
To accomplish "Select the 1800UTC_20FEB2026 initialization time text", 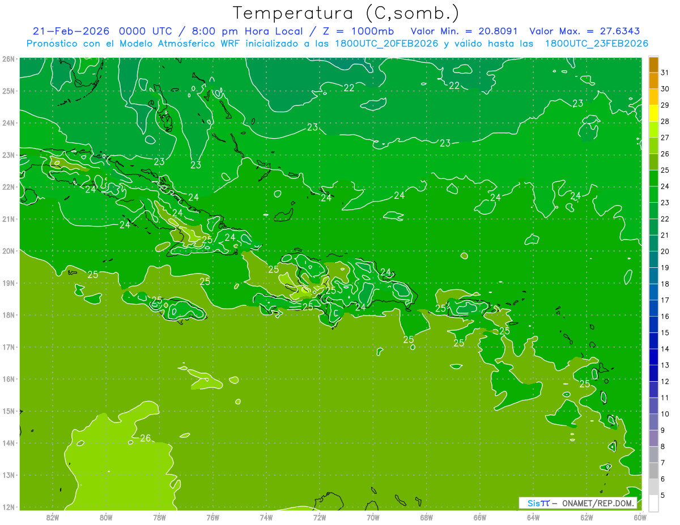I will (x=386, y=43).
